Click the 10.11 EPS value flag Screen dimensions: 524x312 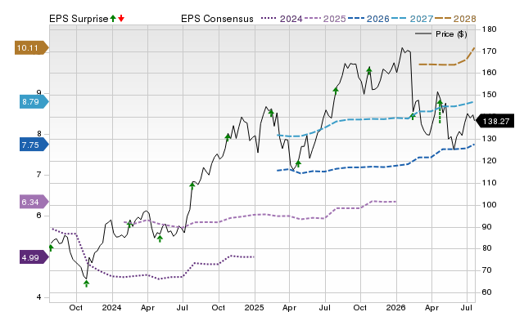31,47
